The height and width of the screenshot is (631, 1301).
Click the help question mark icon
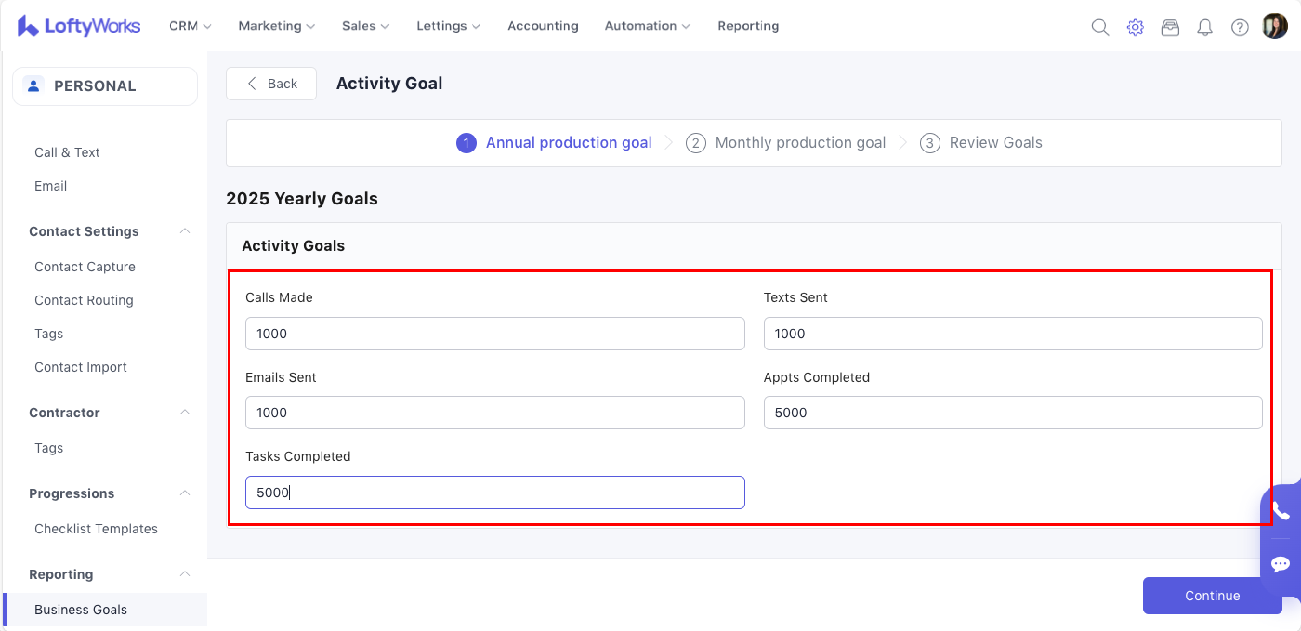tap(1239, 27)
